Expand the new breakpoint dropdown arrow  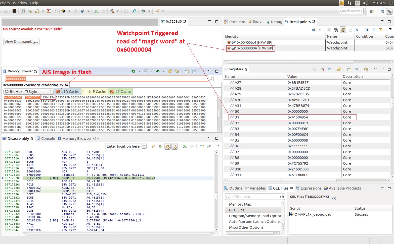point(320,30)
